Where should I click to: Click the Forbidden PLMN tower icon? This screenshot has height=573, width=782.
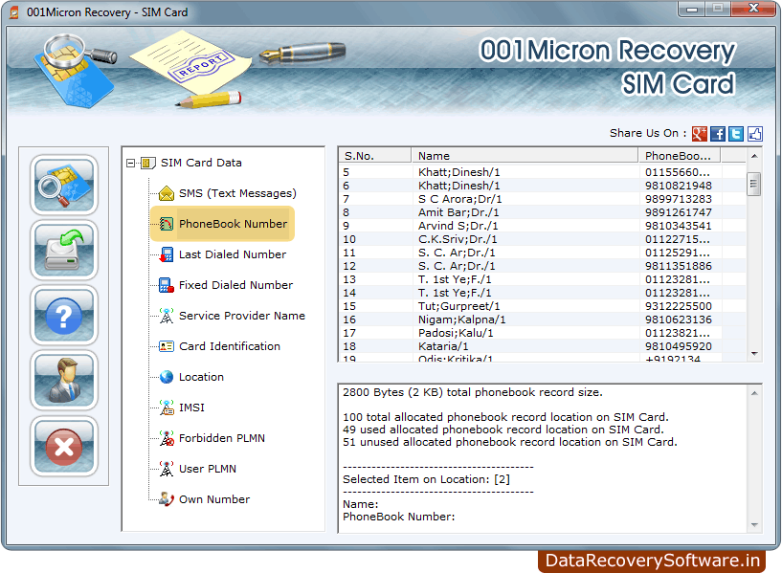tap(167, 438)
